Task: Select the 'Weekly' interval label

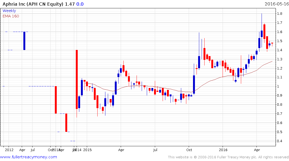Action: tap(9, 11)
